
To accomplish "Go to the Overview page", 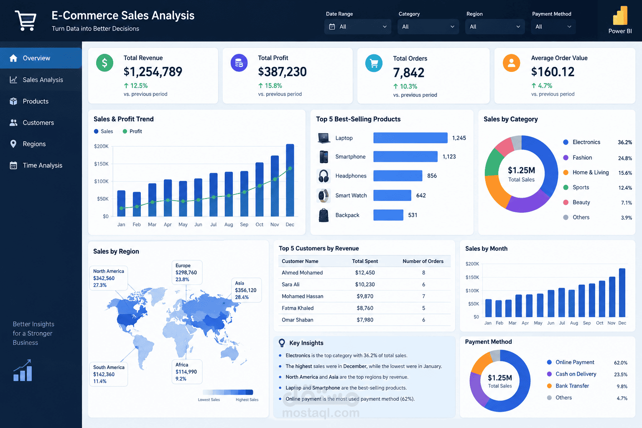I will pos(41,58).
